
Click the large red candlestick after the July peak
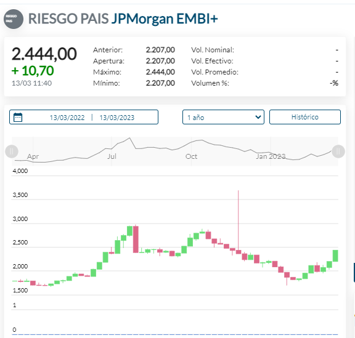pyautogui.click(x=136, y=239)
